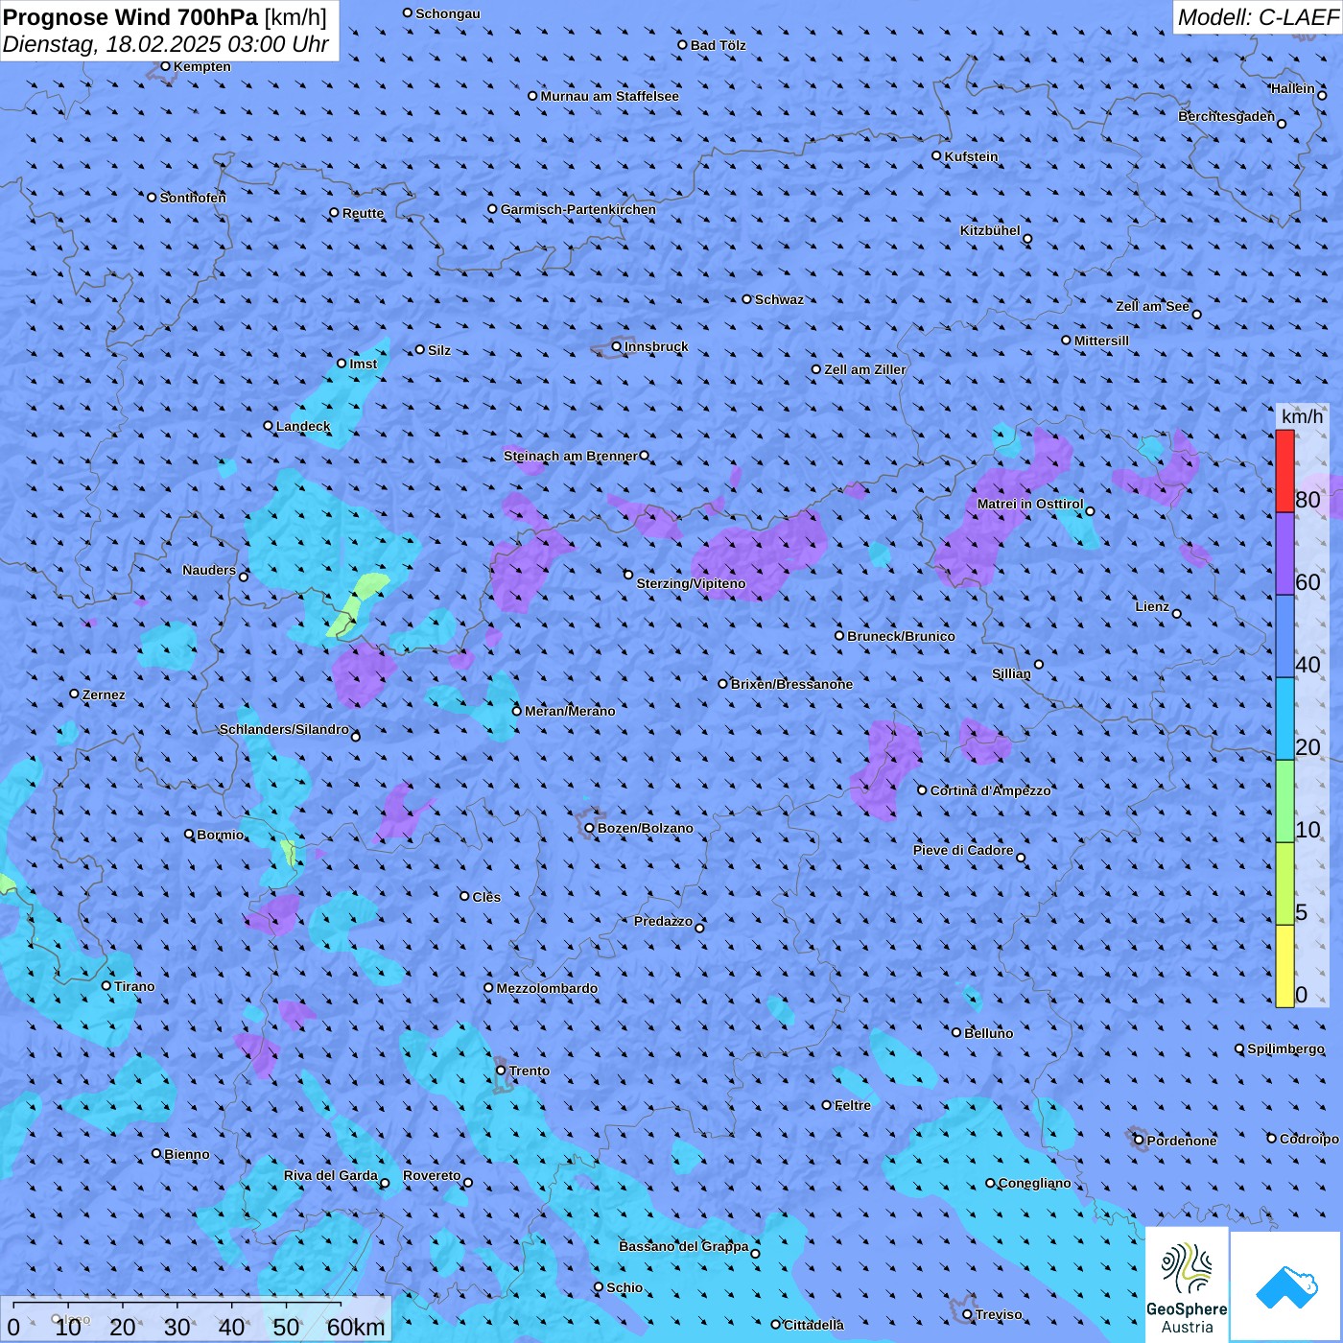
Task: Click the GeoSphere Austria logo
Action: point(1187,1284)
